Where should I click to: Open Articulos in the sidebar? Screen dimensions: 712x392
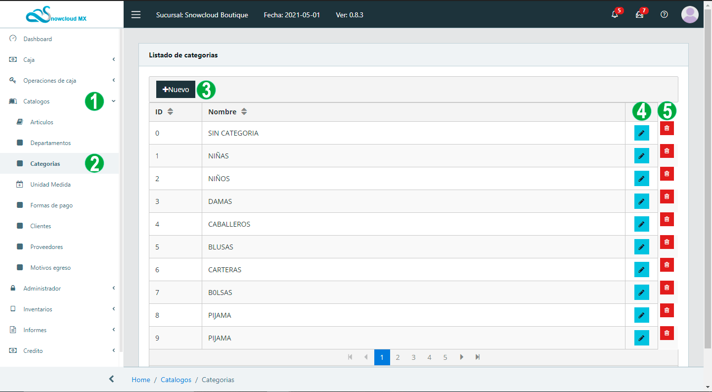pos(42,122)
